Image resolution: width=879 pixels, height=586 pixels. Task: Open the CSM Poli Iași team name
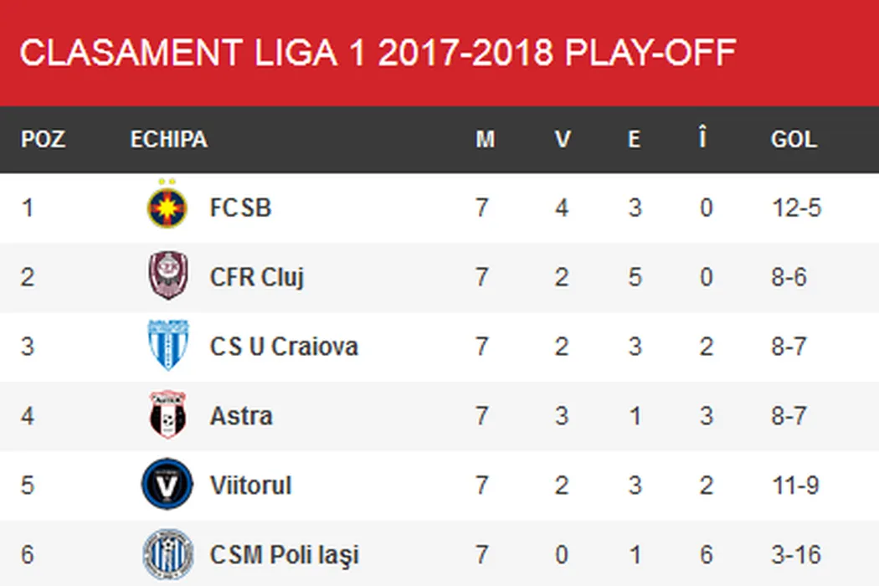click(284, 555)
